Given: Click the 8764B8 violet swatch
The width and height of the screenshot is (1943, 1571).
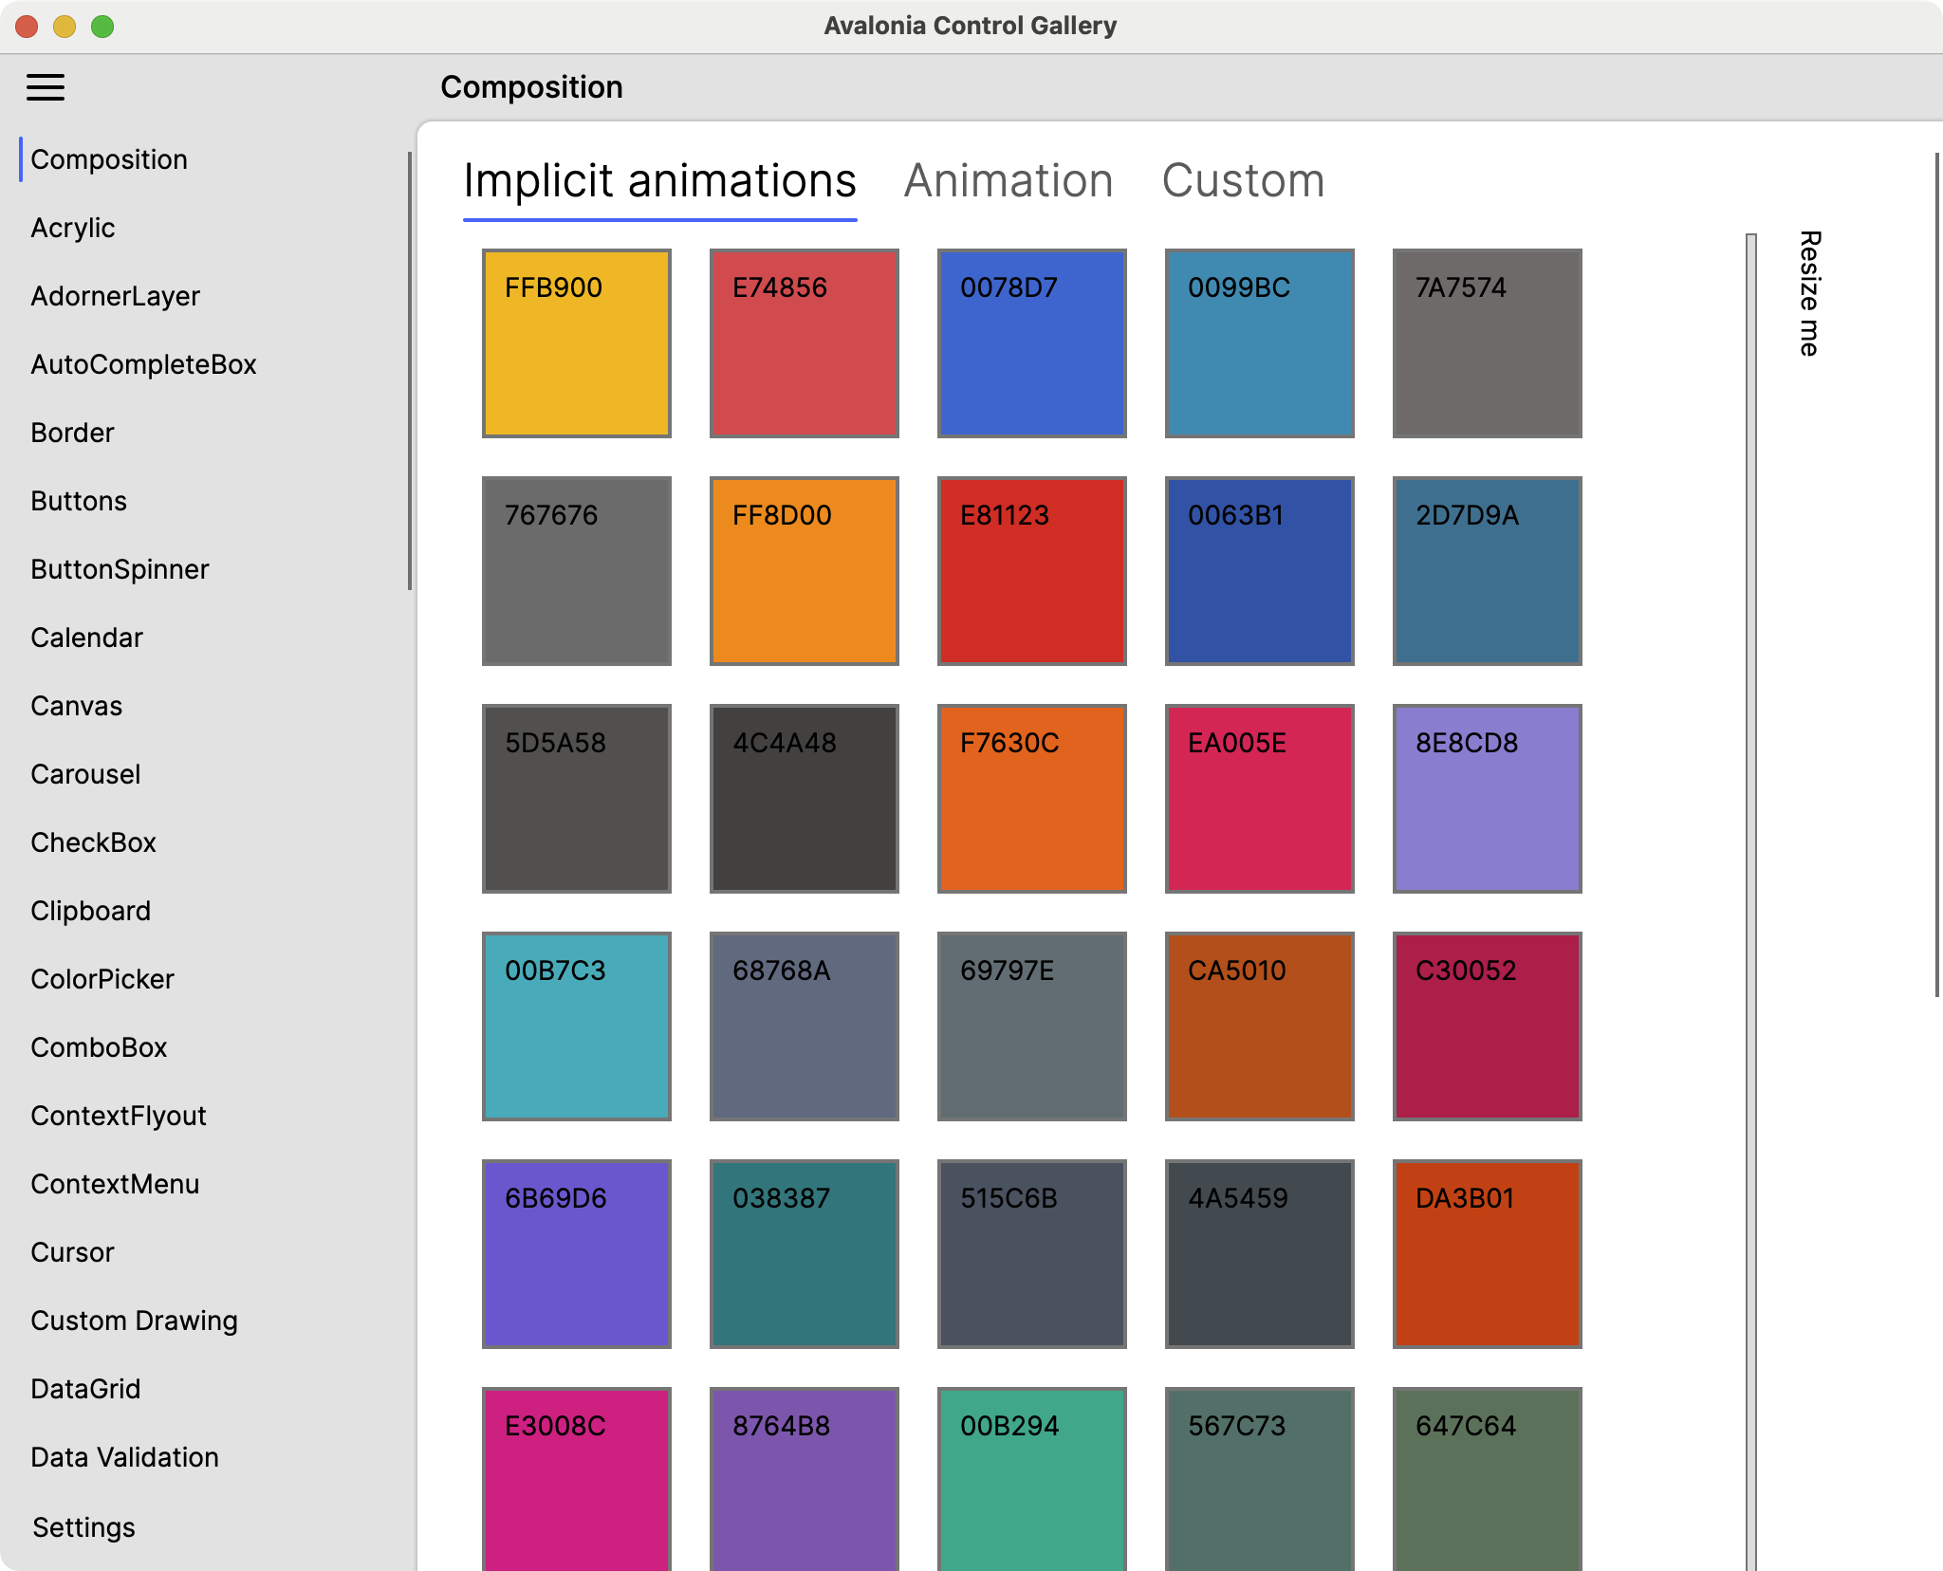Looking at the screenshot, I should [x=805, y=1479].
